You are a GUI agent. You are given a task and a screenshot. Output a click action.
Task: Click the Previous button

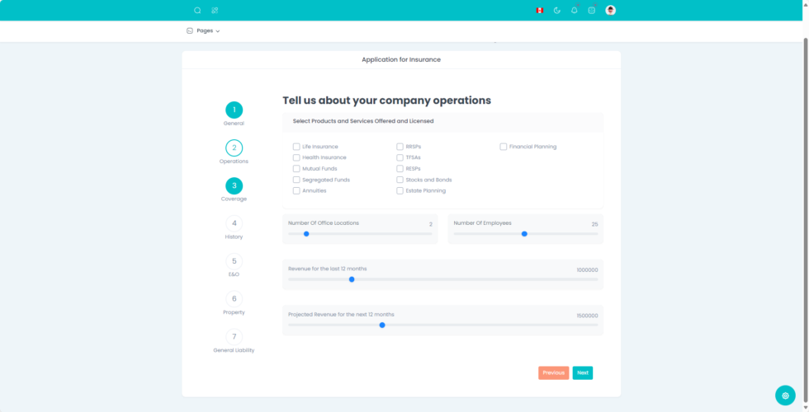point(554,372)
